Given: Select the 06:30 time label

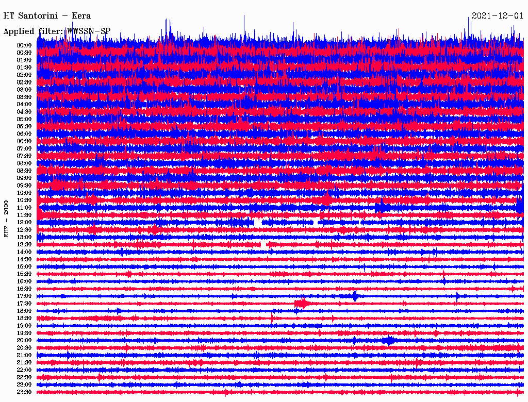Looking at the screenshot, I should click(24, 141).
